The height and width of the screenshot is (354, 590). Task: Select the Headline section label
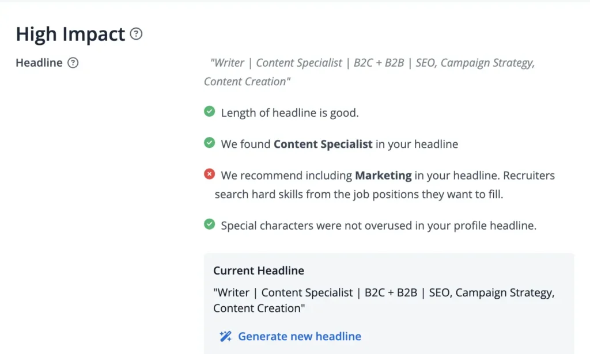[39, 63]
